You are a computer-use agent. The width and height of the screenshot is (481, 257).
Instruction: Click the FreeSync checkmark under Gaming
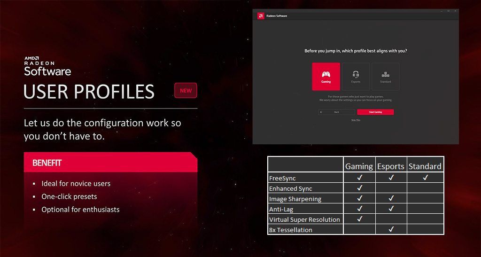(x=360, y=177)
